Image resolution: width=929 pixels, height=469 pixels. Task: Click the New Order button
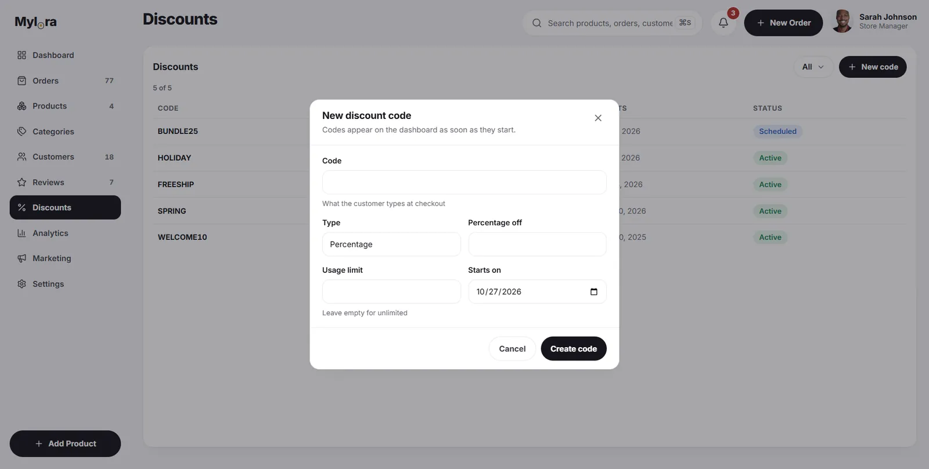(x=783, y=23)
